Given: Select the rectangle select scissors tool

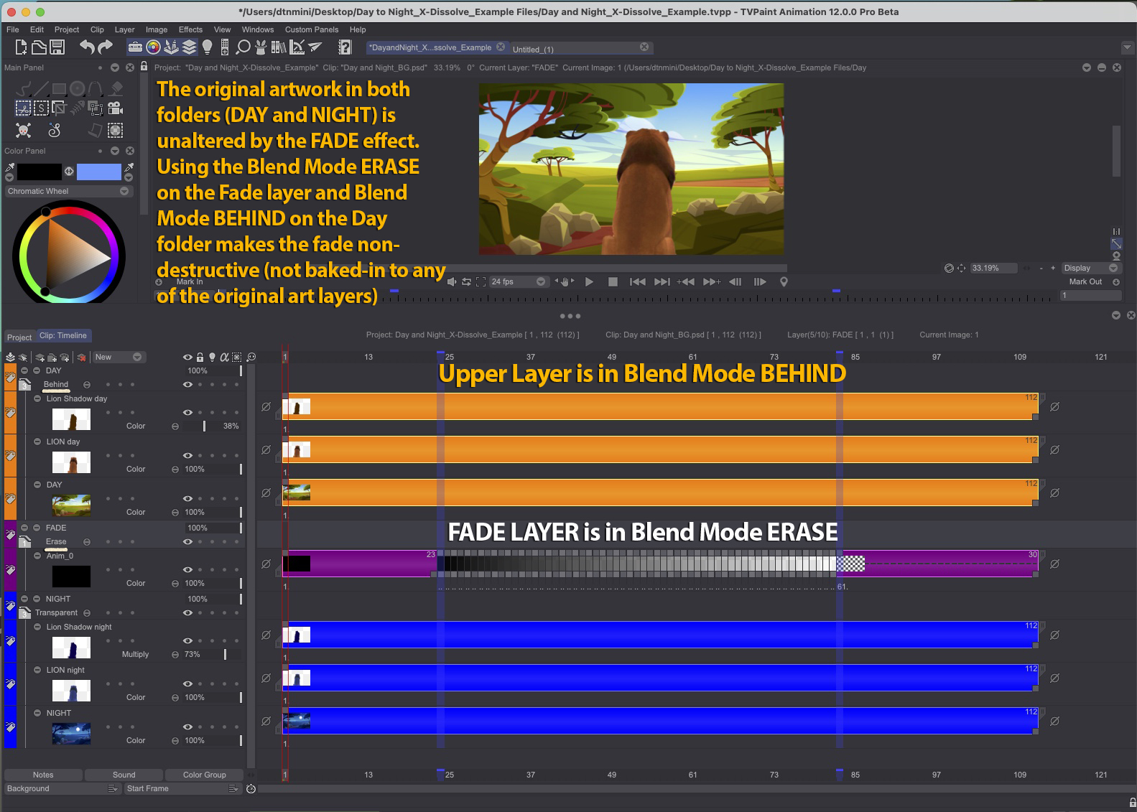Looking at the screenshot, I should click(x=23, y=108).
